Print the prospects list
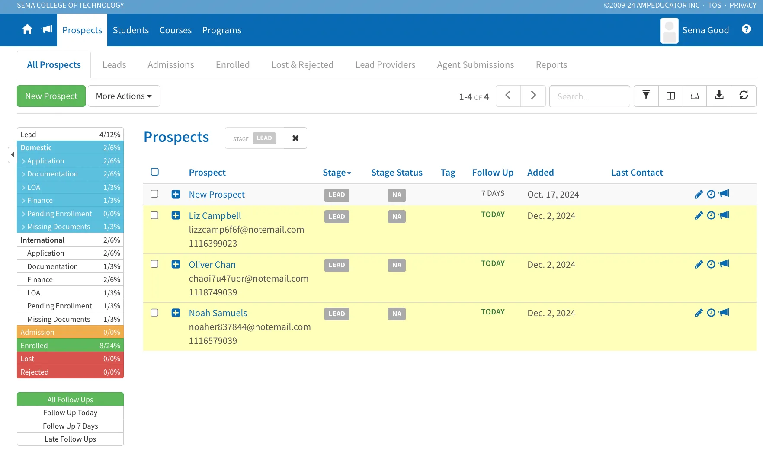The height and width of the screenshot is (455, 763). [695, 96]
